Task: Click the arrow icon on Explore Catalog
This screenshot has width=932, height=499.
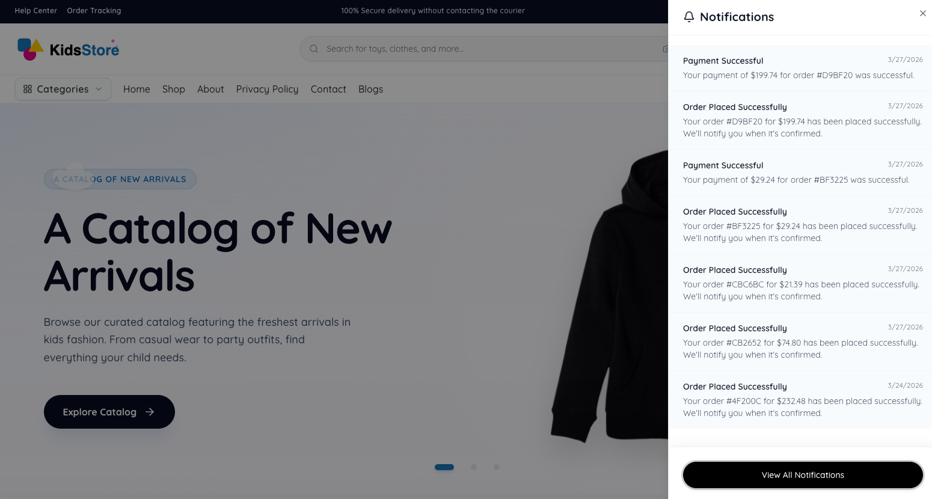Action: 150,412
